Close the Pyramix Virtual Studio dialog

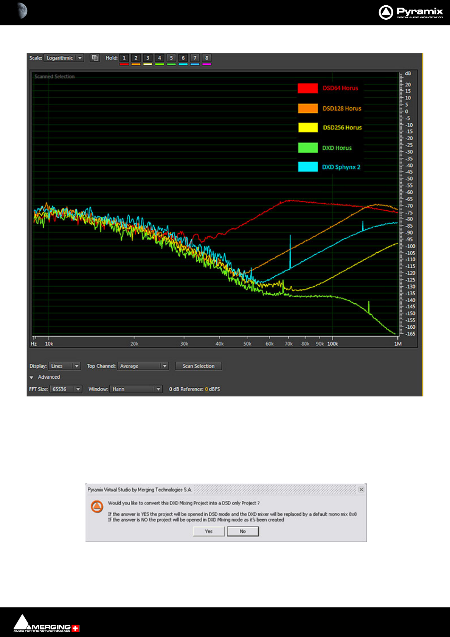tap(361, 489)
